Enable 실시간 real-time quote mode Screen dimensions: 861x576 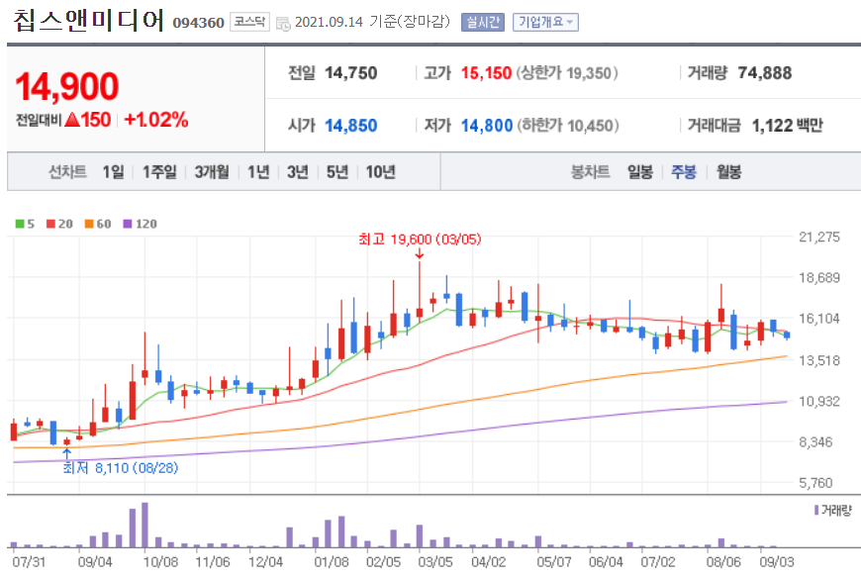481,22
